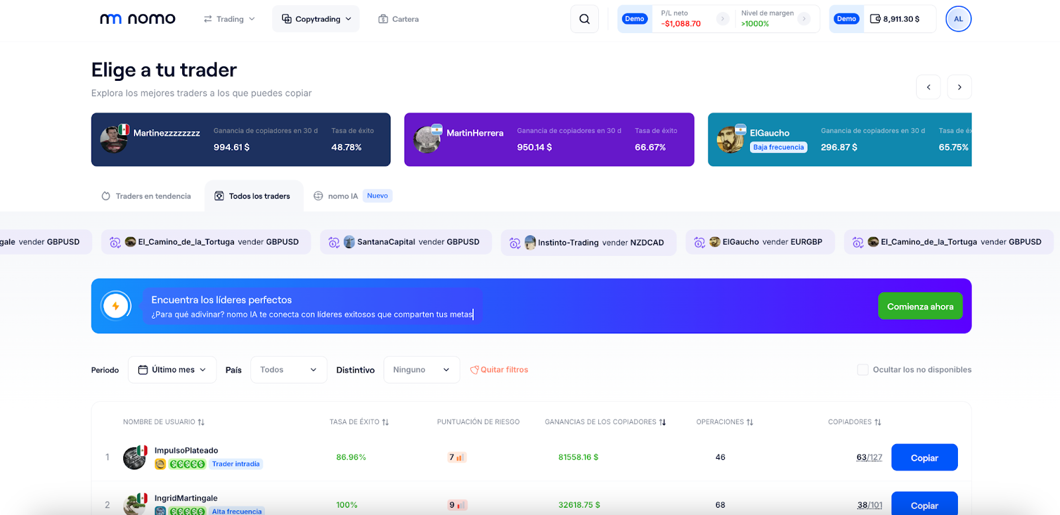Click ElGaucho vender EURGBP ticker

tap(760, 242)
